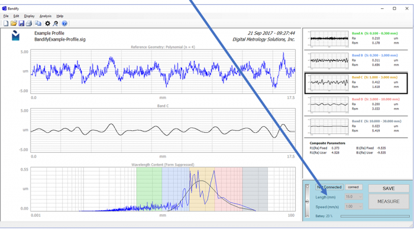Open the Display menu

point(29,16)
